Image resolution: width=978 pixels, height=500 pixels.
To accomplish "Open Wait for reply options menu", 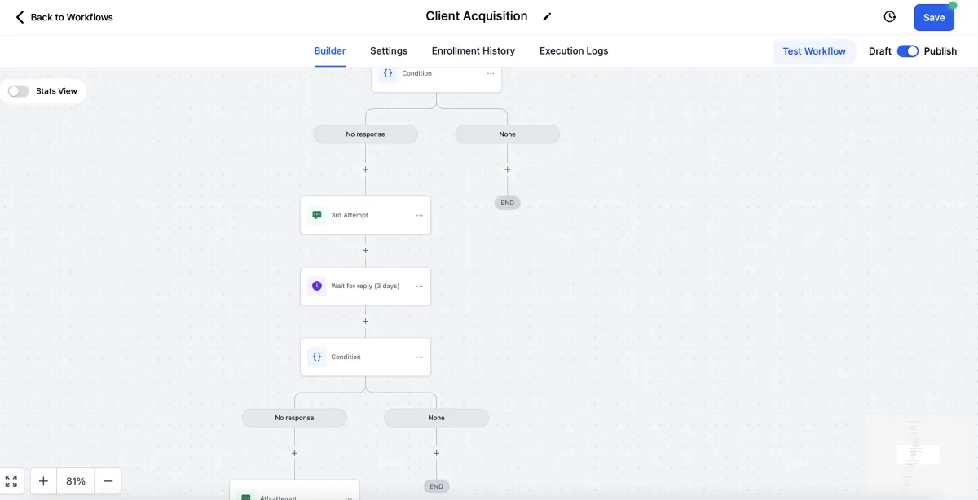I will (420, 287).
